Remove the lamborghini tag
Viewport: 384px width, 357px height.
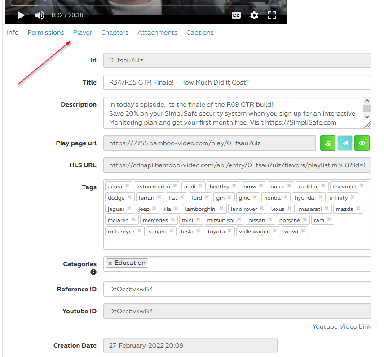221,208
